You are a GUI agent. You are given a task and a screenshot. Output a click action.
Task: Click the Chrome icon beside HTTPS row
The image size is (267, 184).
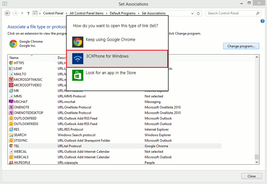pyautogui.click(x=11, y=63)
